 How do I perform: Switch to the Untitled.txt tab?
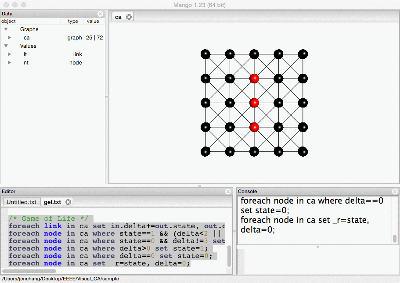(22, 202)
